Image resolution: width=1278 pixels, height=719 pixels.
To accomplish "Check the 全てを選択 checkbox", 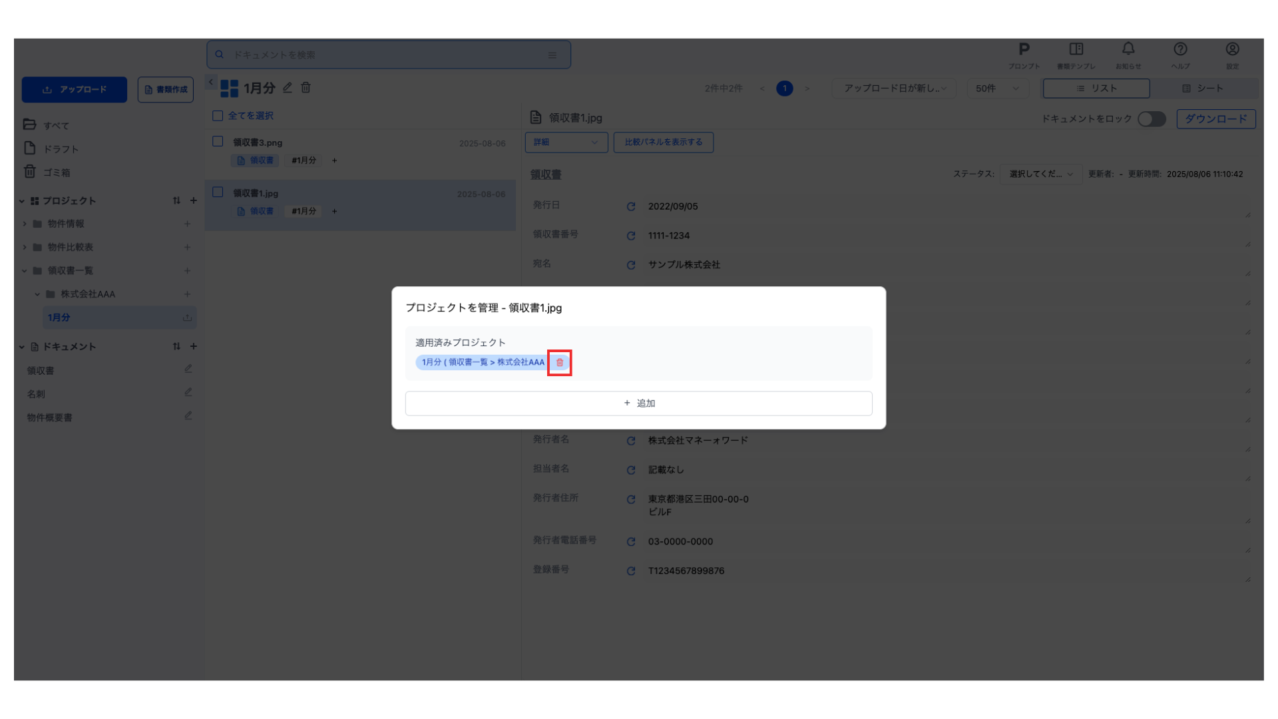I will tap(218, 116).
